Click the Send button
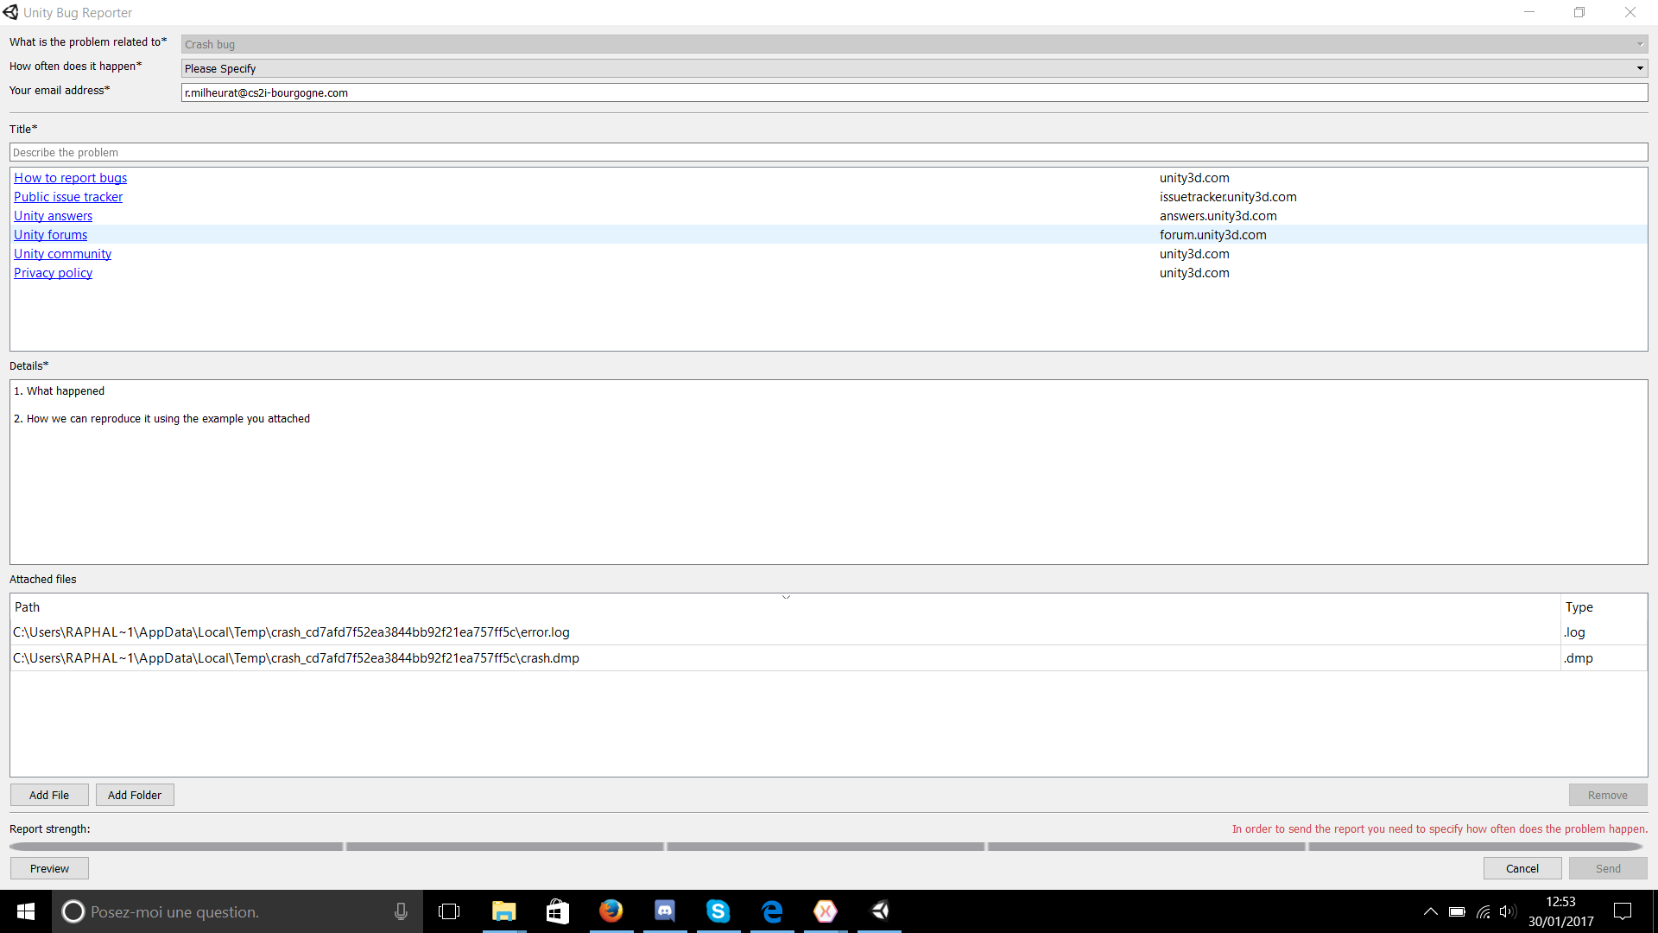Viewport: 1658px width, 933px height. coord(1608,868)
